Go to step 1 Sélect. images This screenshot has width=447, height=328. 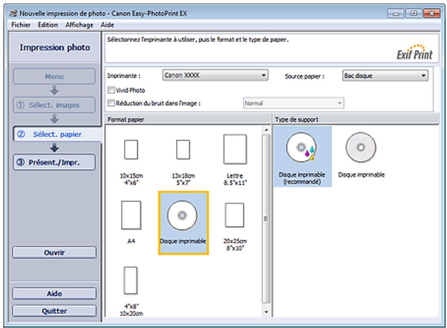click(54, 105)
